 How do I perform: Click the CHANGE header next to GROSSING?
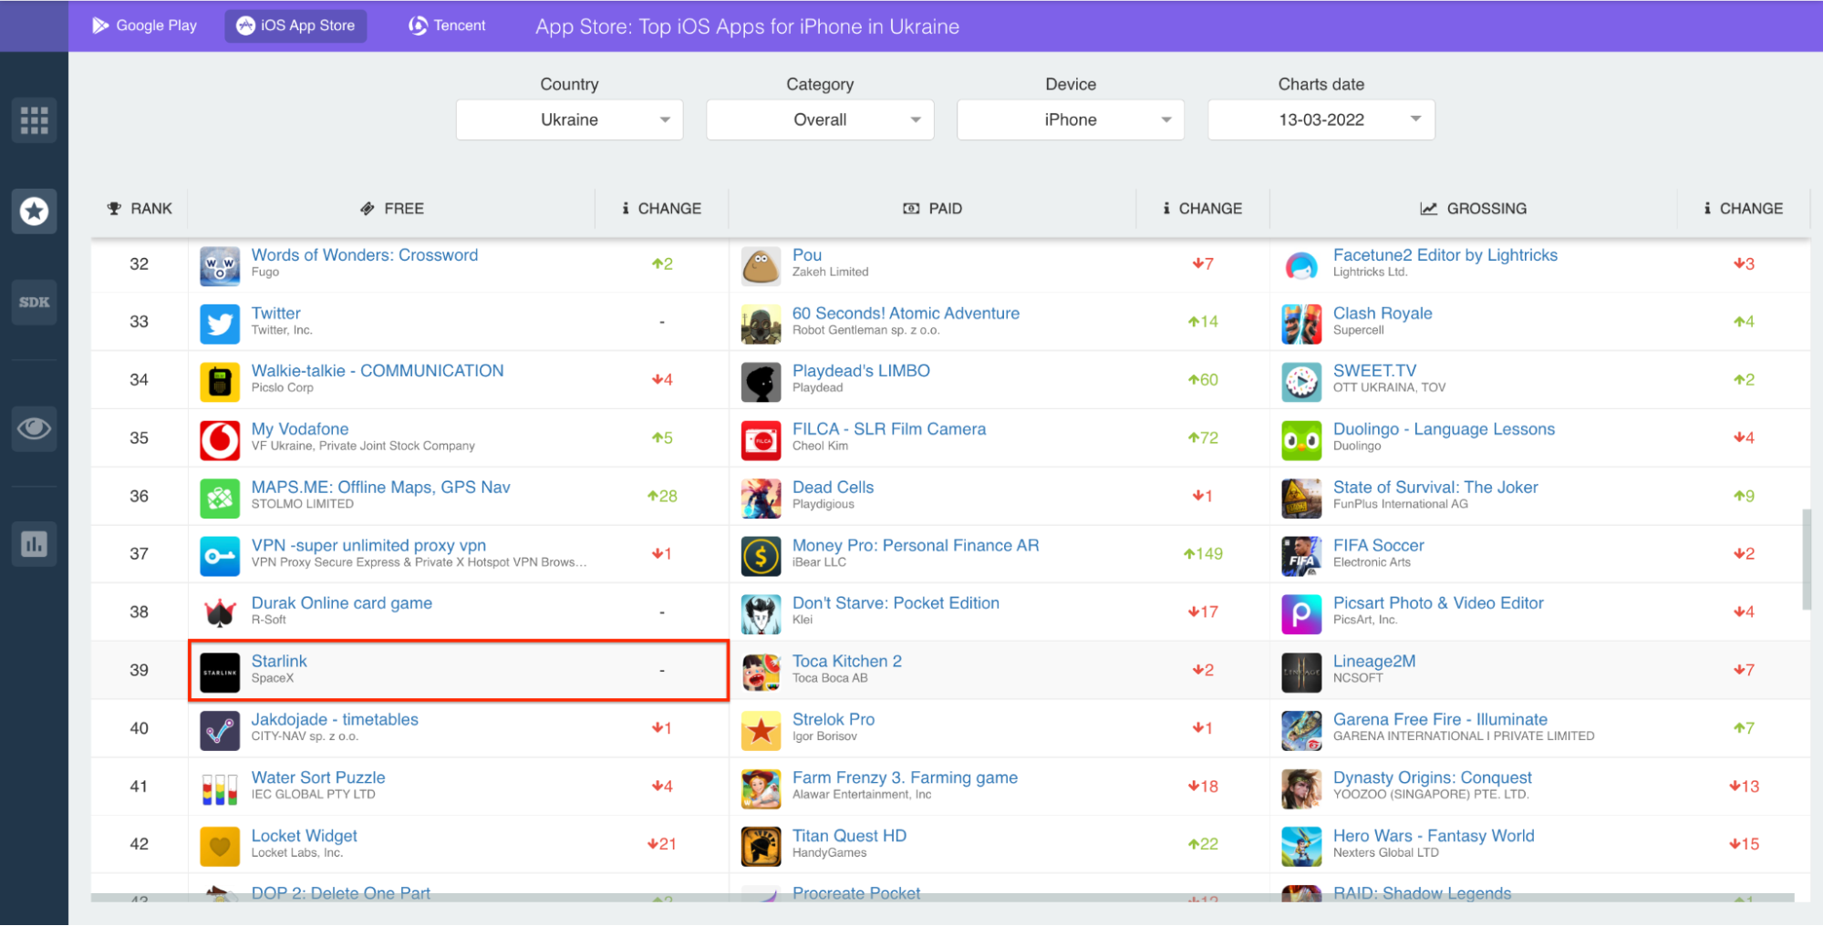tap(1743, 209)
